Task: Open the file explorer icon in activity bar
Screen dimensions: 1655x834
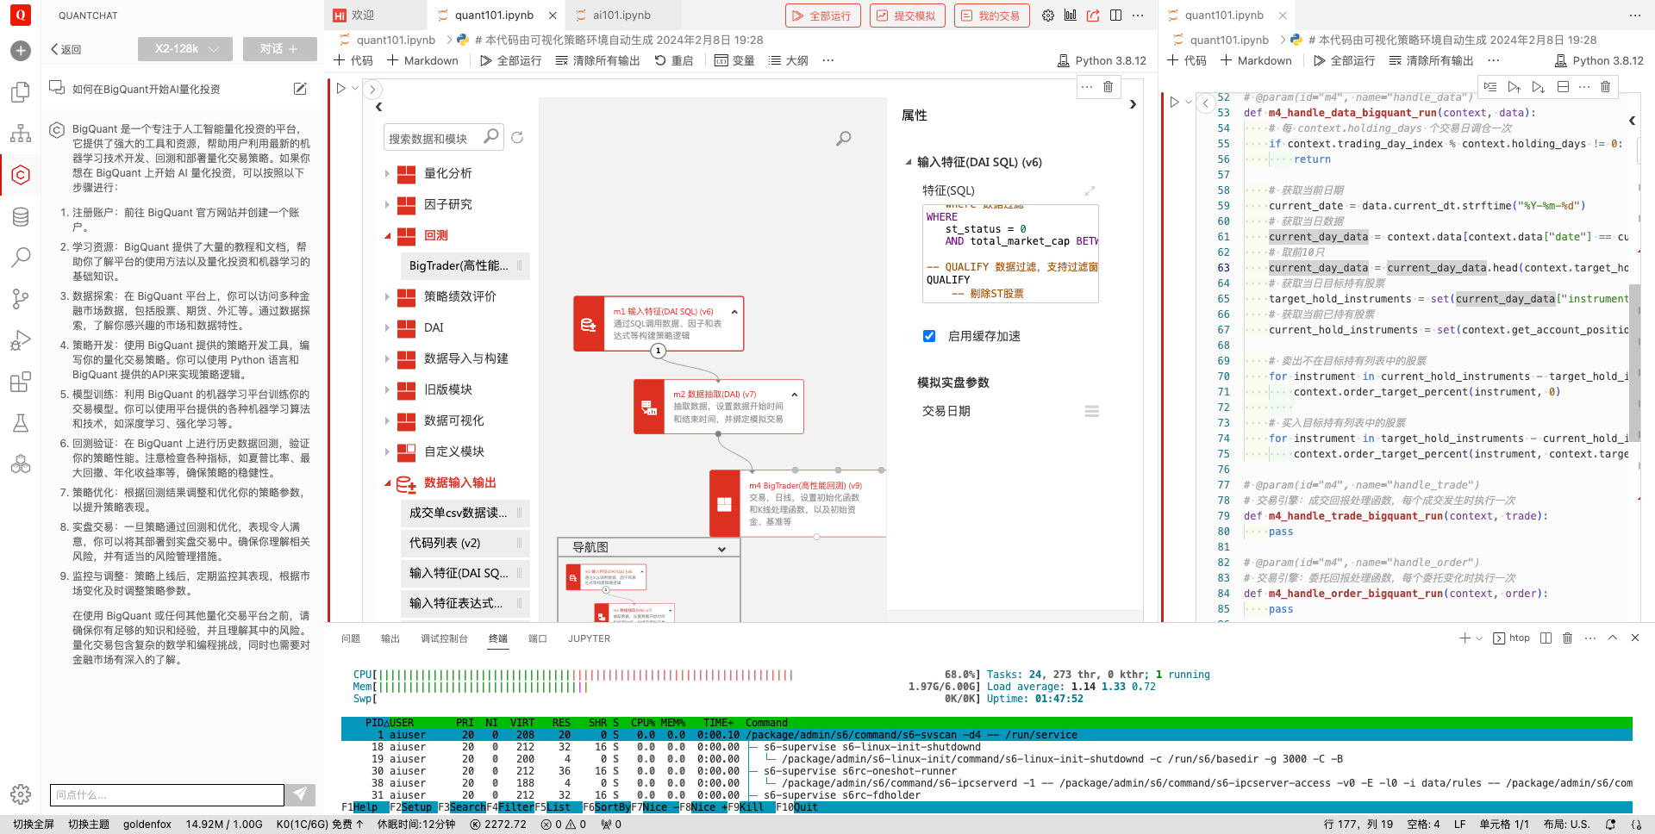Action: pyautogui.click(x=21, y=92)
